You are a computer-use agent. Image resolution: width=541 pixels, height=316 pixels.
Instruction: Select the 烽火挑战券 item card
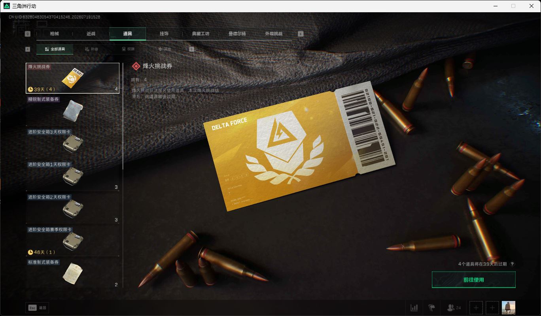72,78
